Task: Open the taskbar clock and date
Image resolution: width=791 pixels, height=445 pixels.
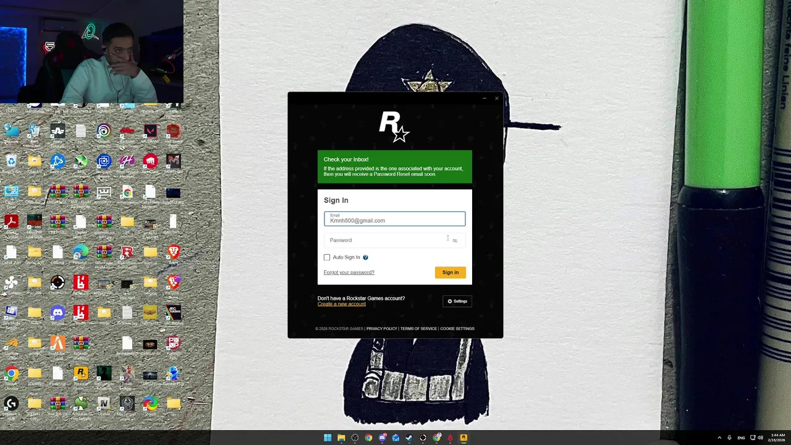Action: 777,438
